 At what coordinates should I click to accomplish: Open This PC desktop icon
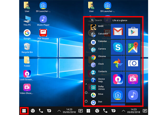pos(27,21)
